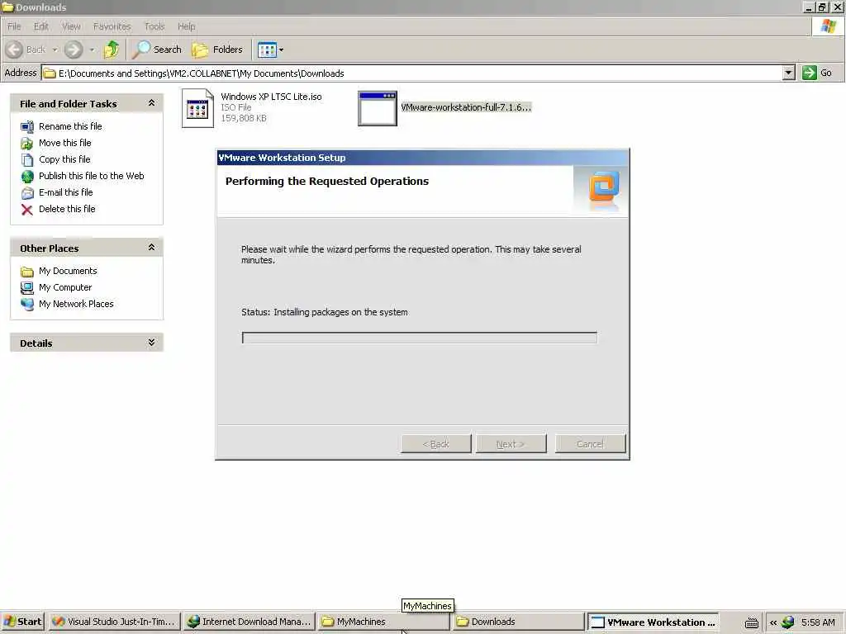846x634 pixels.
Task: Click the red X delete icon
Action: [27, 210]
